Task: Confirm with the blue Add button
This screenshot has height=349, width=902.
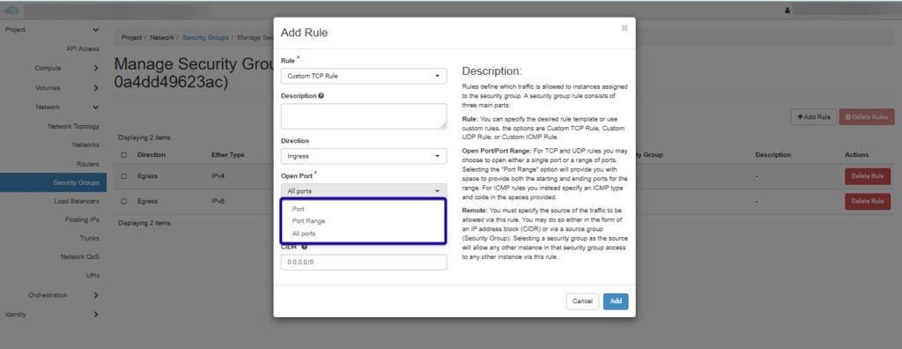Action: tap(616, 301)
